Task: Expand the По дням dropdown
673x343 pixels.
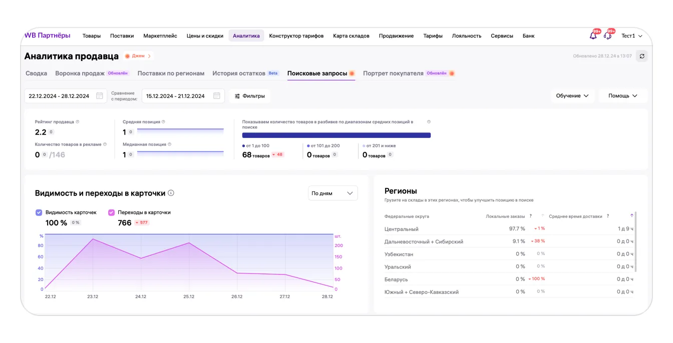Action: point(332,193)
